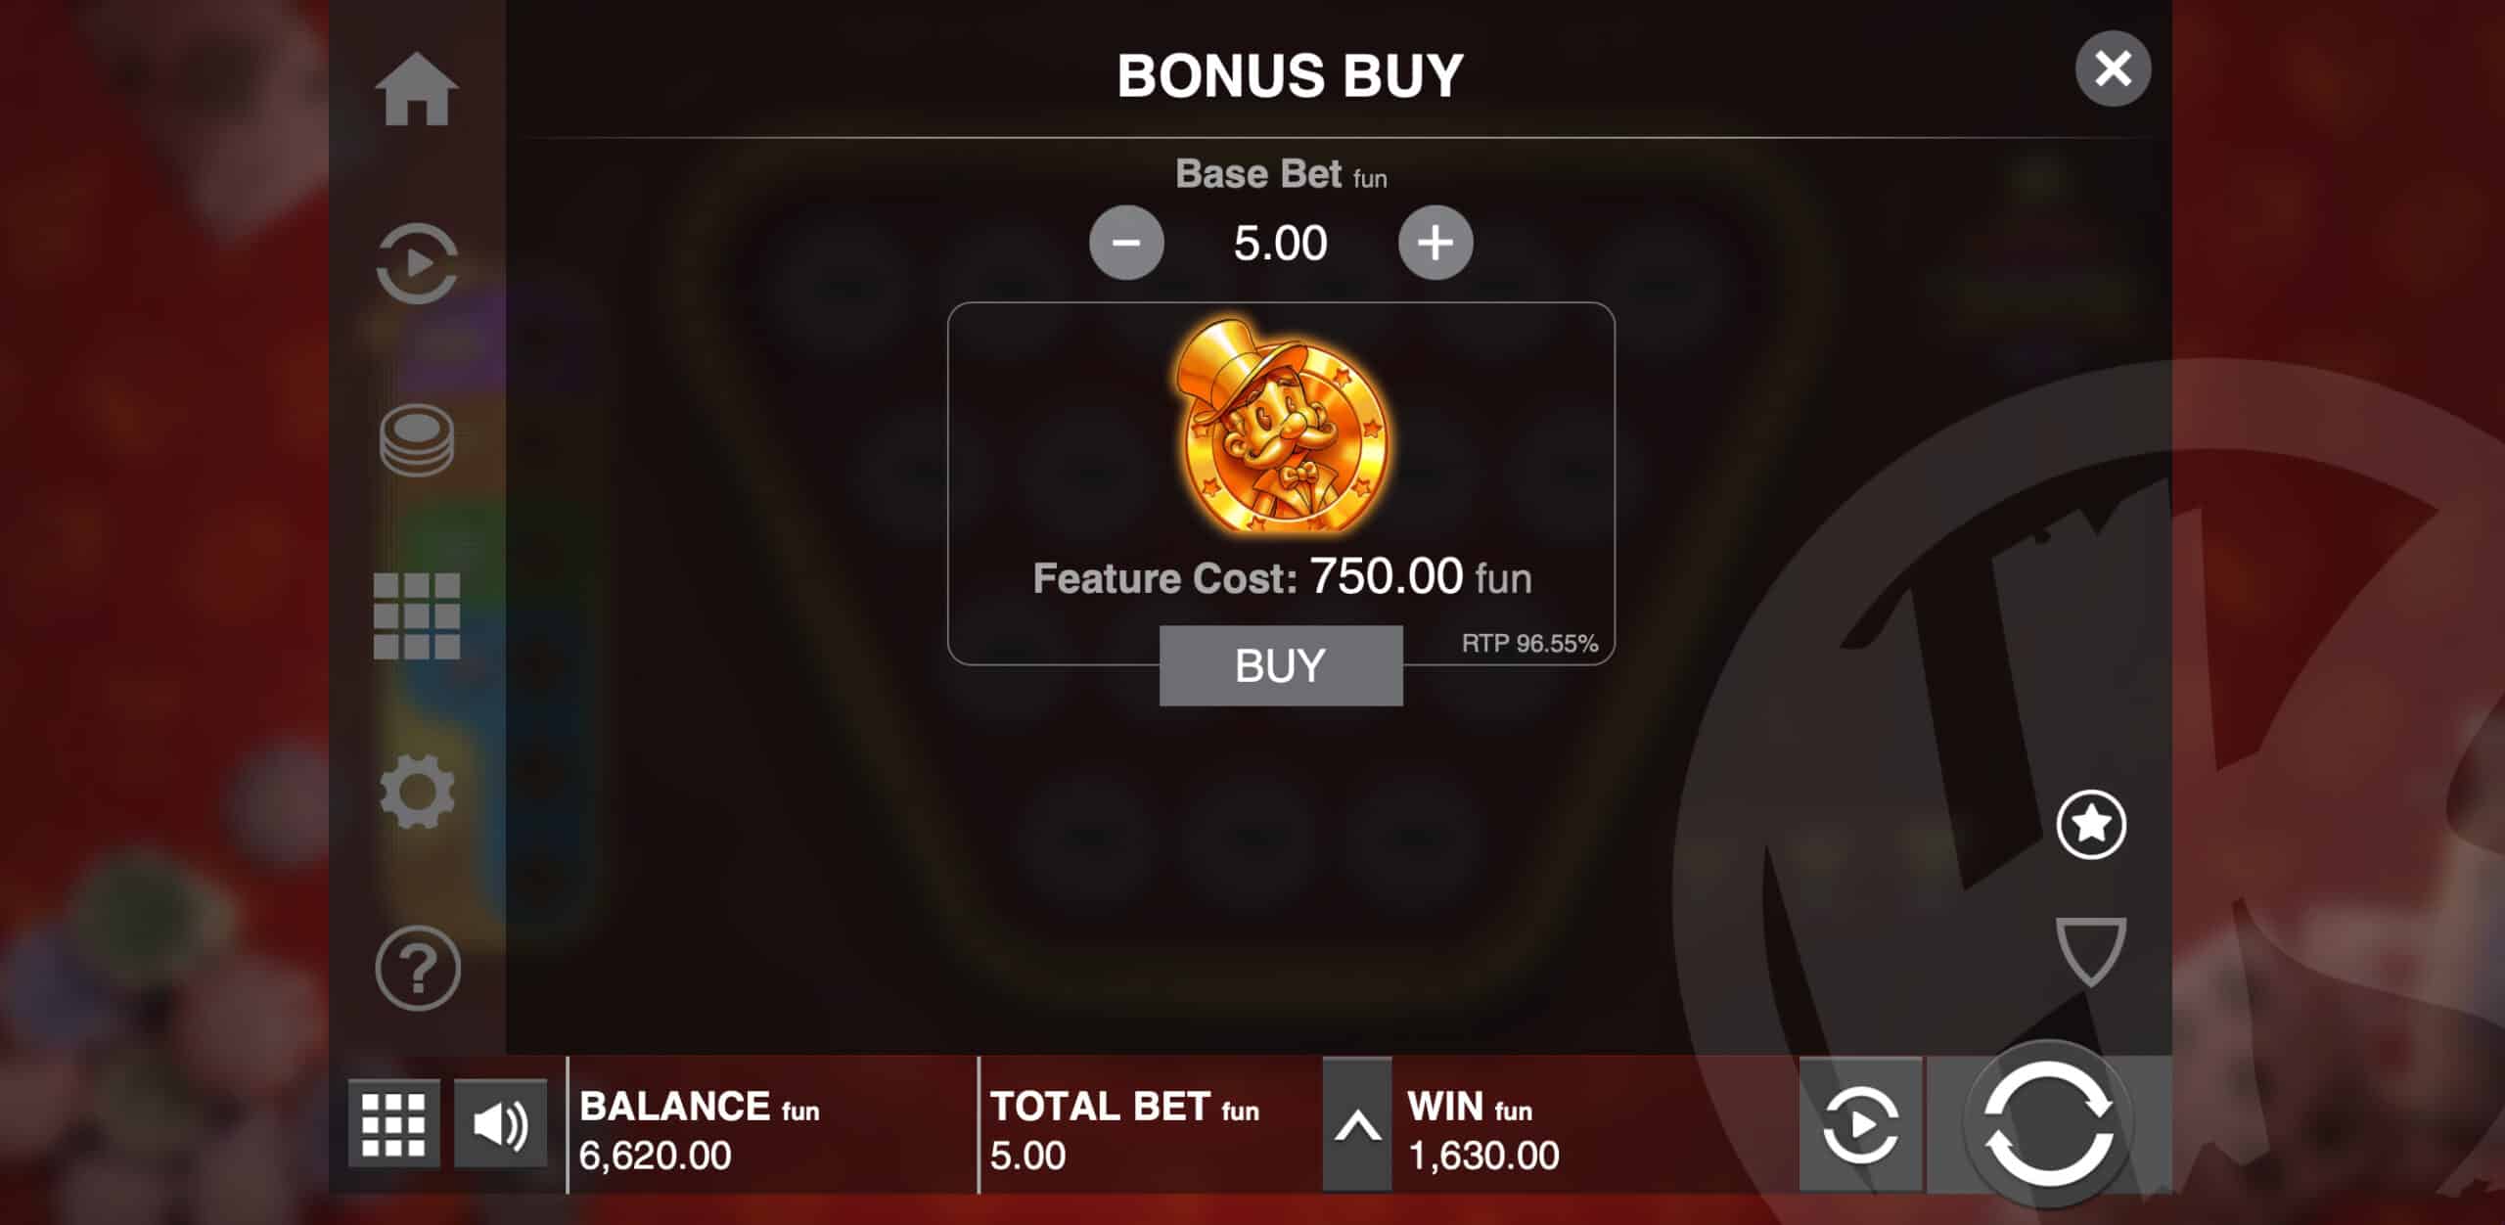Click the star bonus buy icon

2091,824
